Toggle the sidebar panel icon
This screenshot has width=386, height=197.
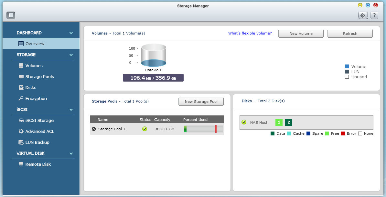[11, 15]
